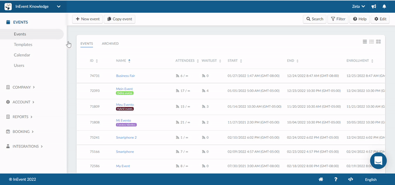This screenshot has width=395, height=185.
Task: Click the New event button
Action: pyautogui.click(x=87, y=19)
